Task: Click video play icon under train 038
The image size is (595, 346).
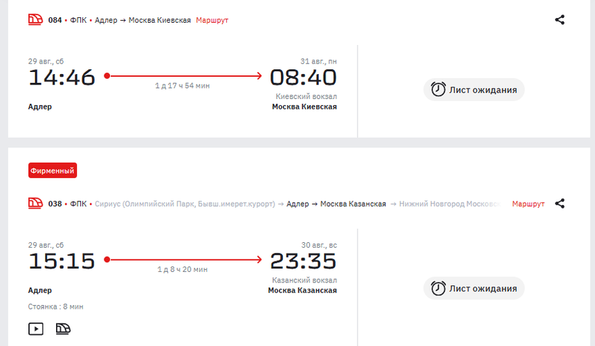Action: click(36, 329)
